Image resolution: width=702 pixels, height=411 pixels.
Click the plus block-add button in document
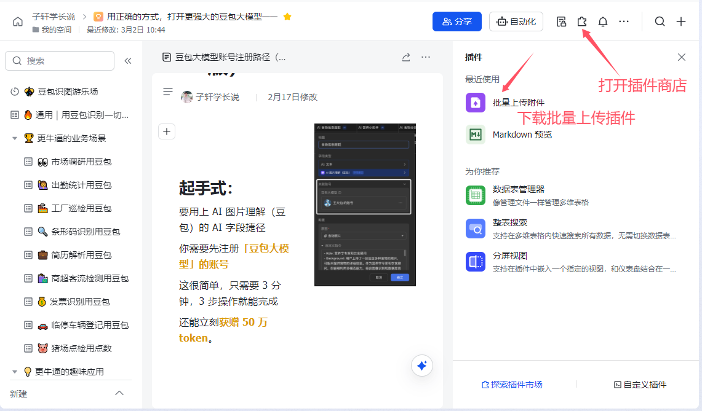(x=167, y=131)
